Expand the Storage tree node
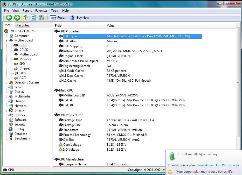The height and width of the screenshot is (175, 242). tap(6, 101)
